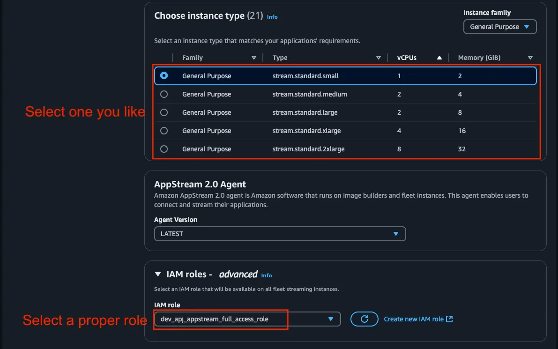The image size is (558, 349).
Task: Open the Create new IAM role link
Action: pyautogui.click(x=413, y=319)
